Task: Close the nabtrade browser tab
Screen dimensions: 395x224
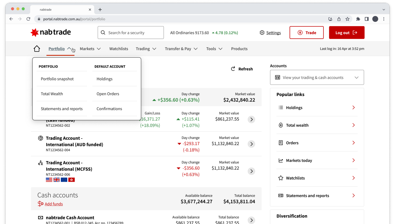Action: click(x=90, y=10)
